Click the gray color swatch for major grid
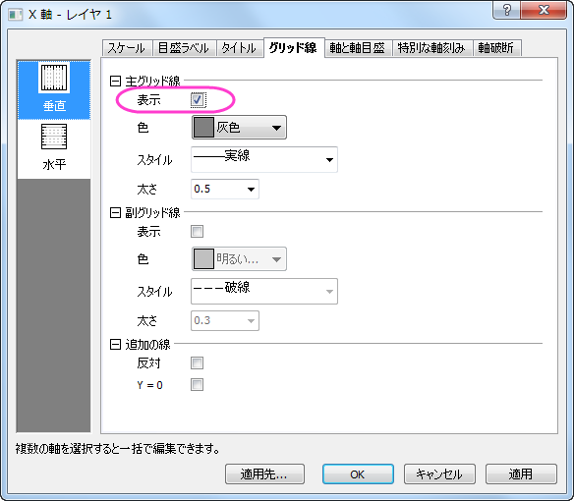Viewport: 574px width, 501px height. 203,128
